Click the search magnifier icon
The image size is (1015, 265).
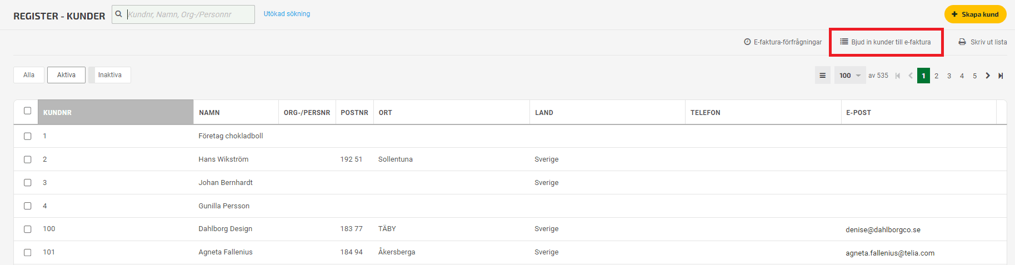click(118, 14)
